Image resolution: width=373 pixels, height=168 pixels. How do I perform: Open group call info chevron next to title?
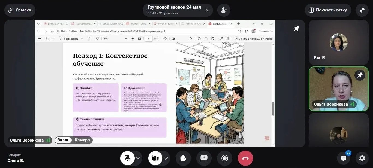click(207, 10)
